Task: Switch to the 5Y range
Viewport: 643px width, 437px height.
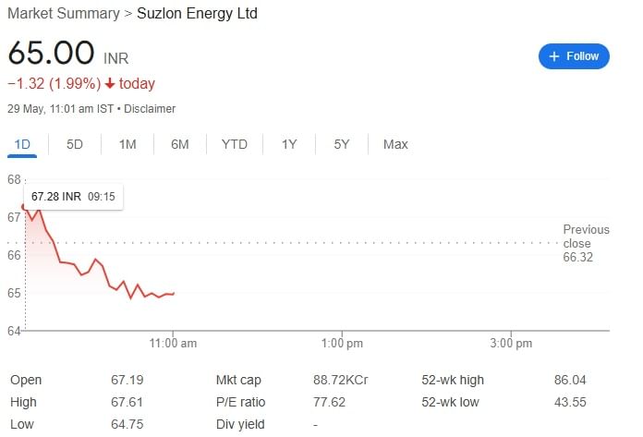Action: (342, 144)
